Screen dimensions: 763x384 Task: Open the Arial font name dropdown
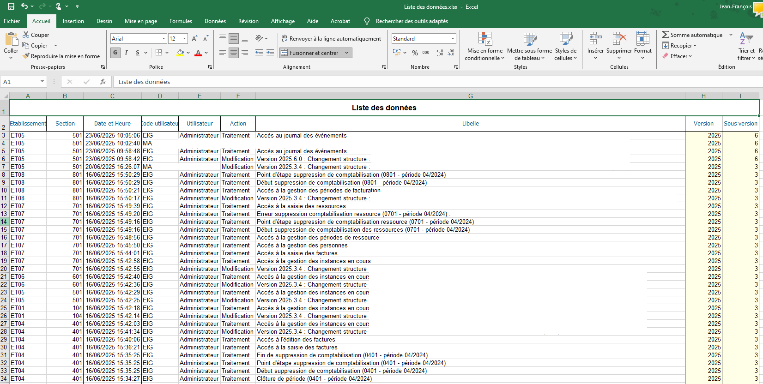click(x=163, y=39)
